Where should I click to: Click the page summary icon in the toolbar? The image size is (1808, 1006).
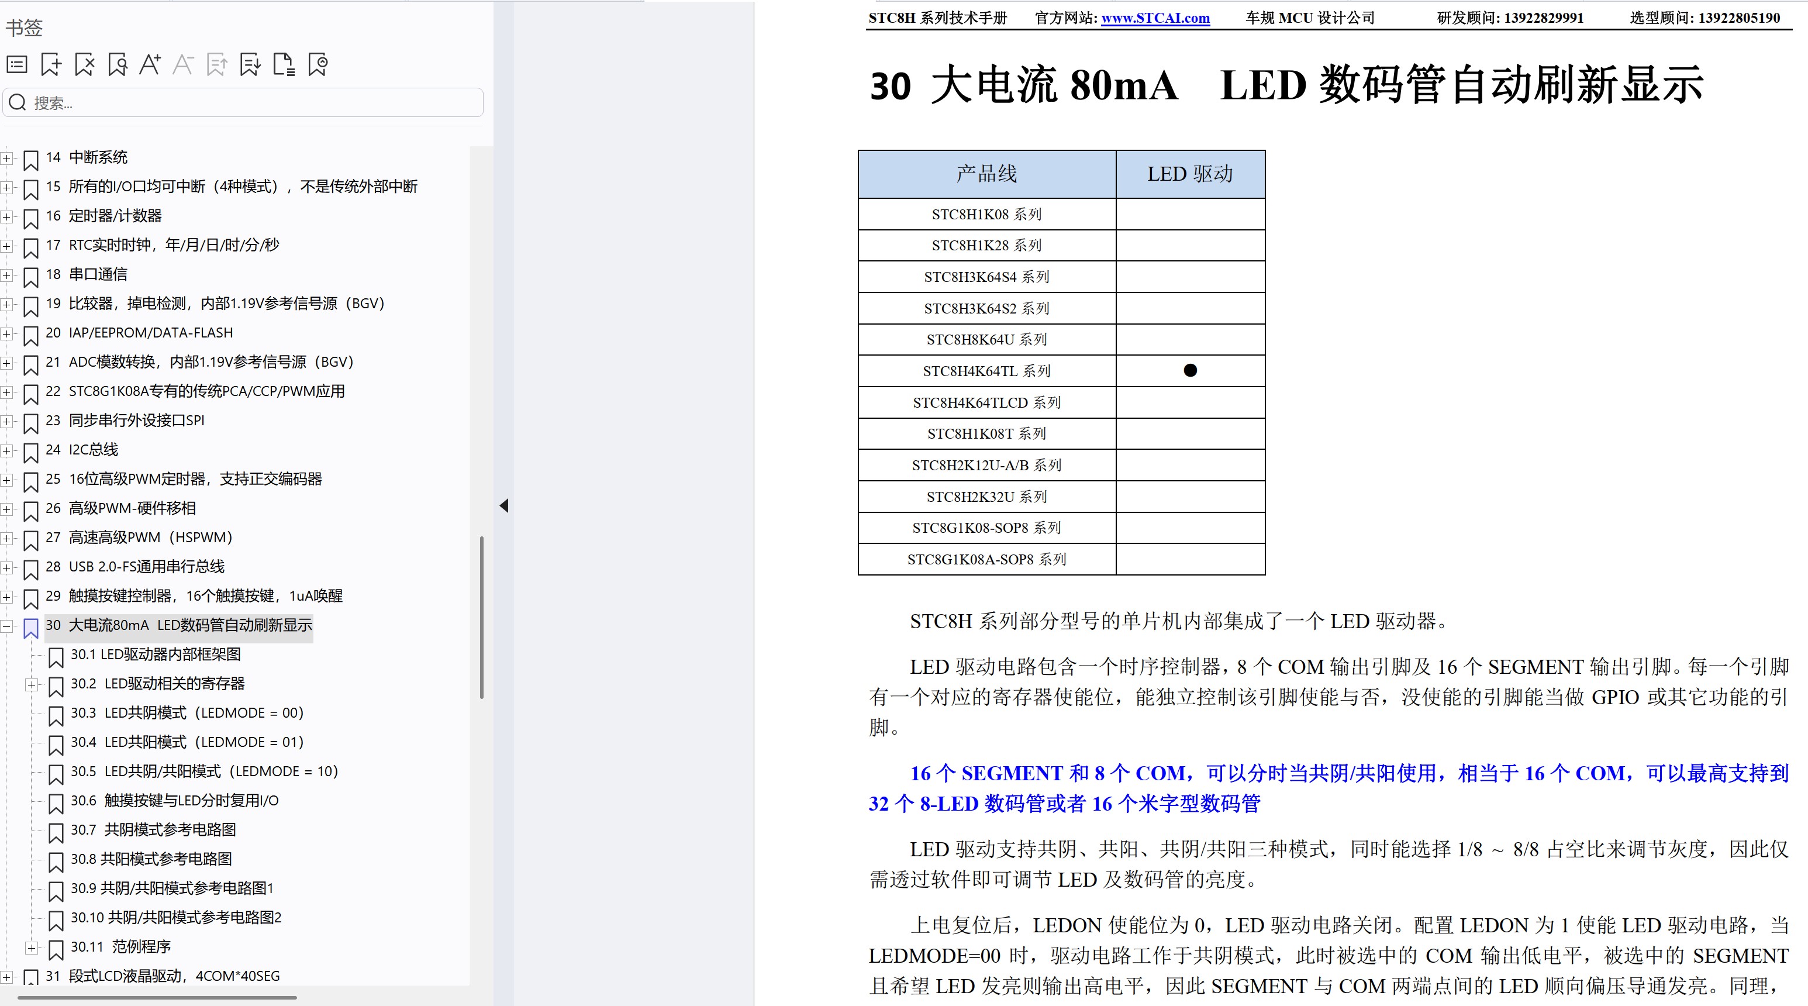(x=284, y=64)
